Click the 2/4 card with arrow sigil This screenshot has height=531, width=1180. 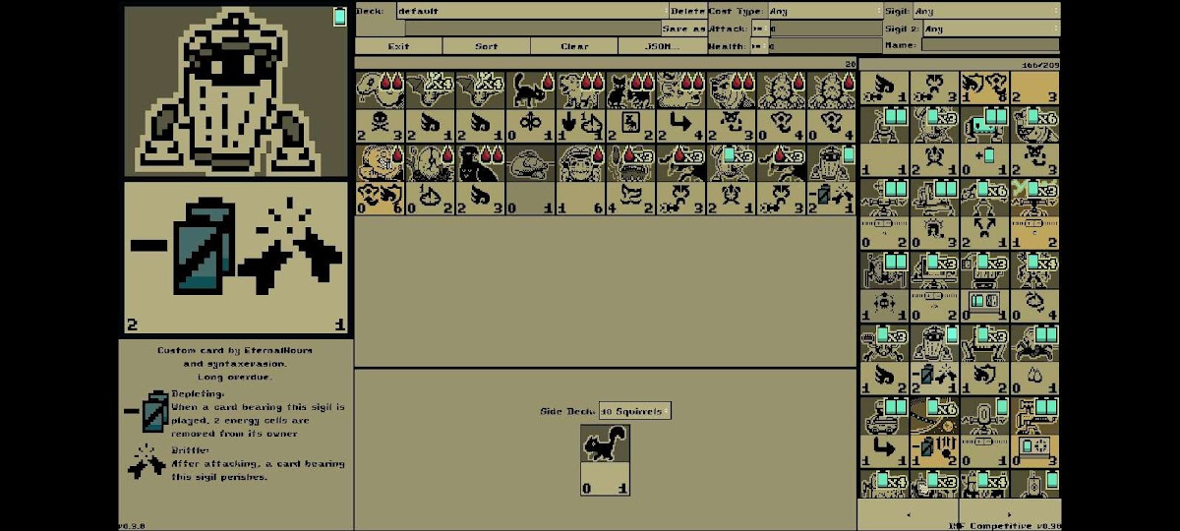point(680,107)
